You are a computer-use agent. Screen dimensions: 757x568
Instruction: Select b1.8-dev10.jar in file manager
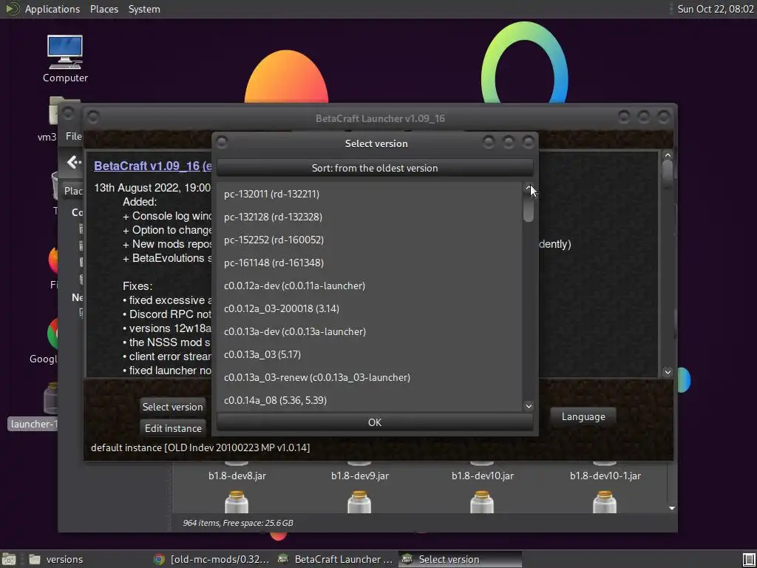[x=482, y=476]
